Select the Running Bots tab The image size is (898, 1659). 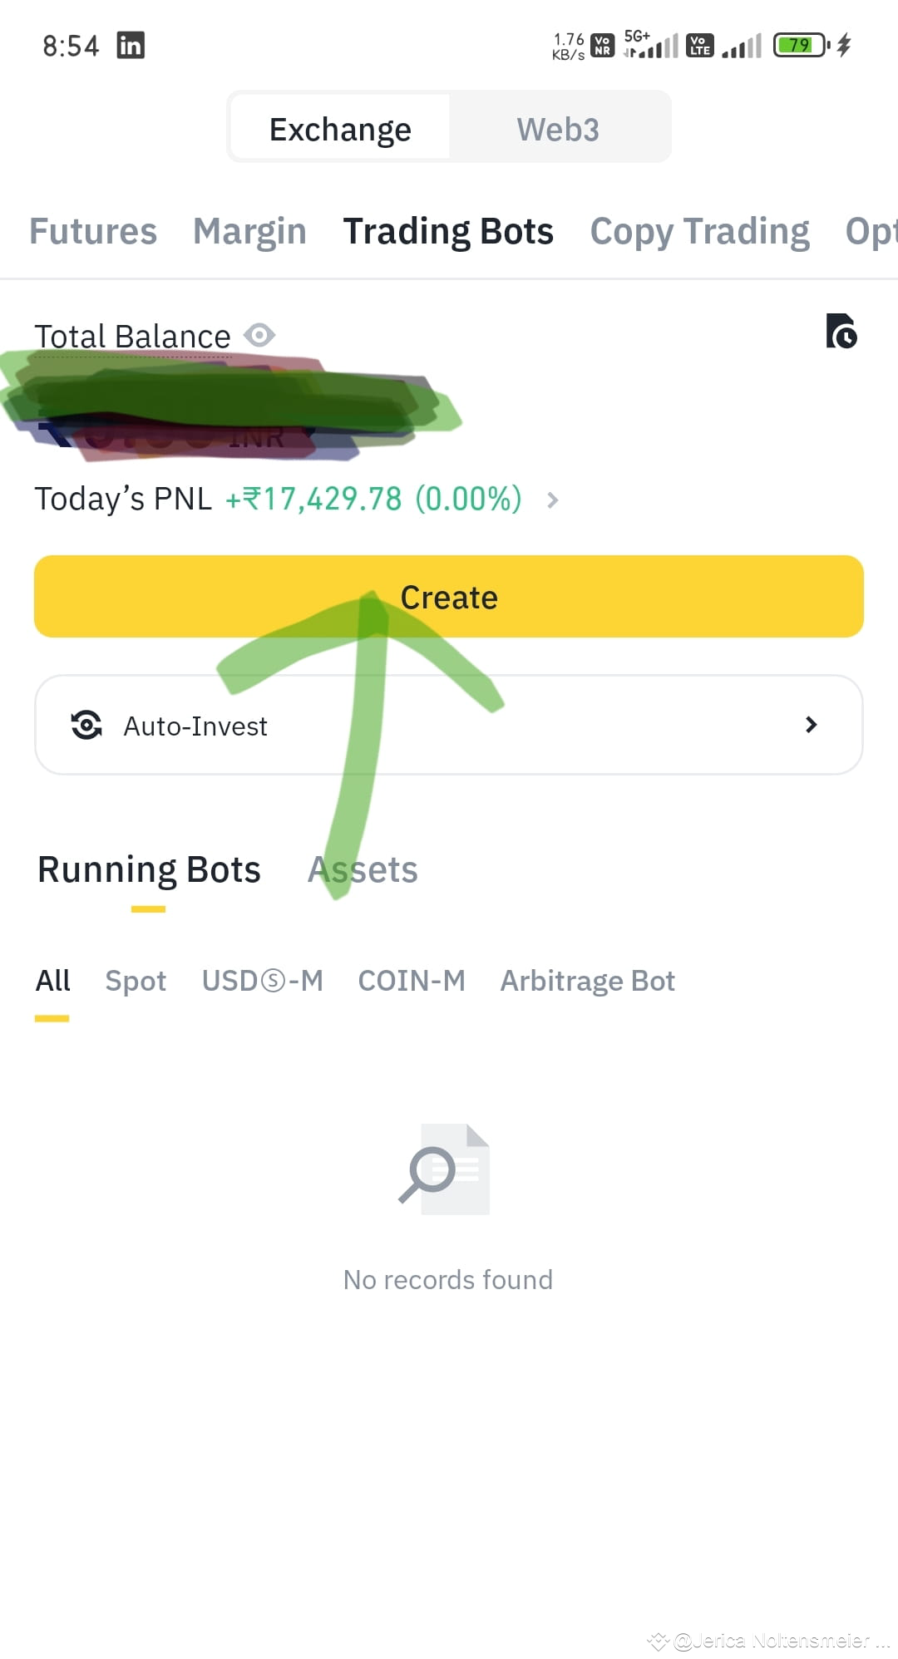point(148,869)
